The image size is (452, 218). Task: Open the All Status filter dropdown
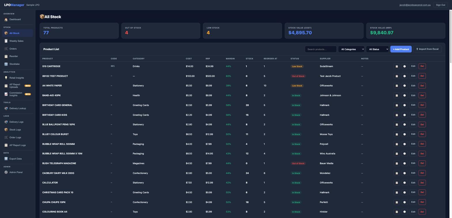377,49
